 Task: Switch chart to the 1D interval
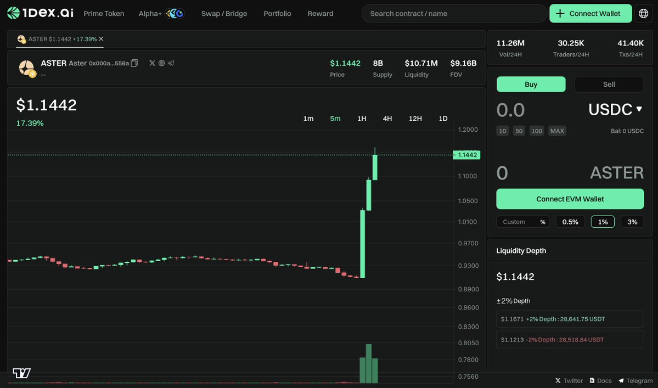pyautogui.click(x=442, y=118)
